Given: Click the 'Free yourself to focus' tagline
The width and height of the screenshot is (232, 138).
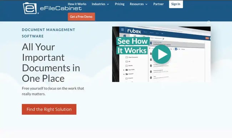Looking at the screenshot, I should [x=53, y=91].
